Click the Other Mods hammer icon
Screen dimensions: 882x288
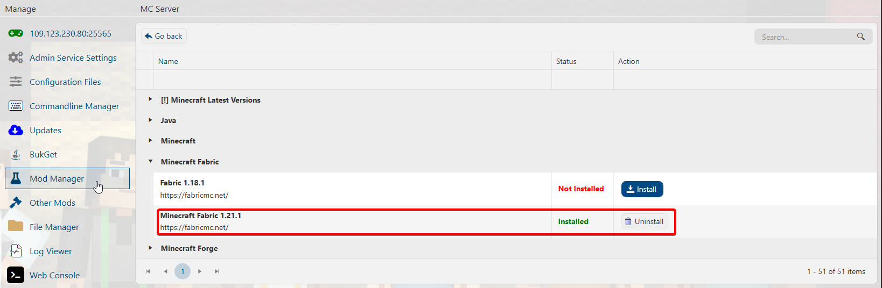pos(16,203)
